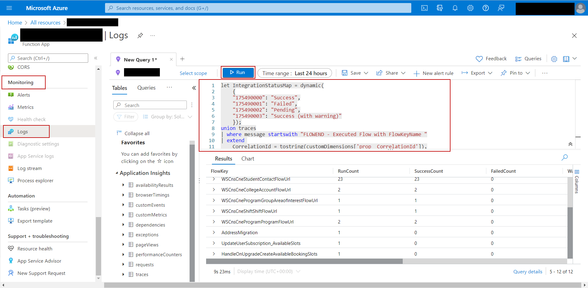Expand the WSCnsCneShiftShiftFlowUrl result row
This screenshot has height=288, width=588.
click(x=214, y=211)
